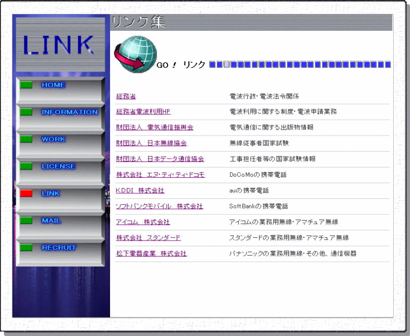Click the globe with red arrow icon
The height and width of the screenshot is (336, 410).
[x=136, y=54]
